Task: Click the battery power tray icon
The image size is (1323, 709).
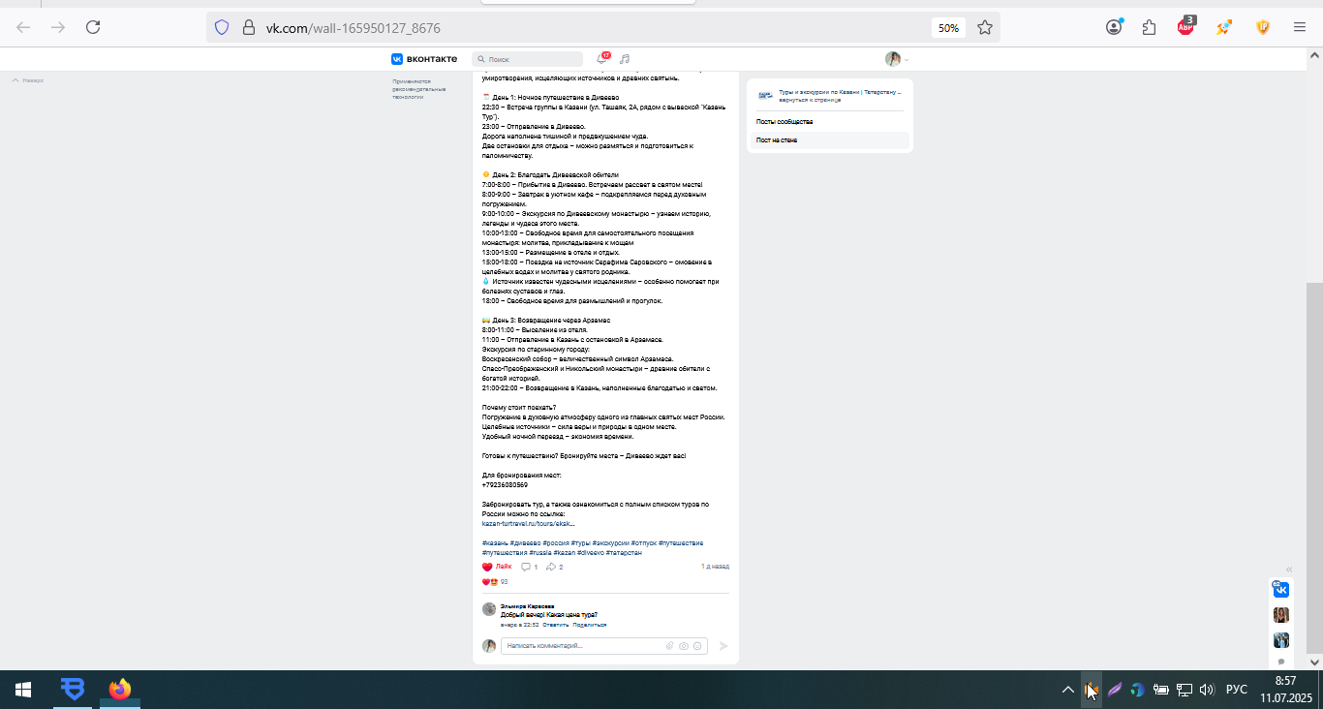Action: coord(1161,690)
